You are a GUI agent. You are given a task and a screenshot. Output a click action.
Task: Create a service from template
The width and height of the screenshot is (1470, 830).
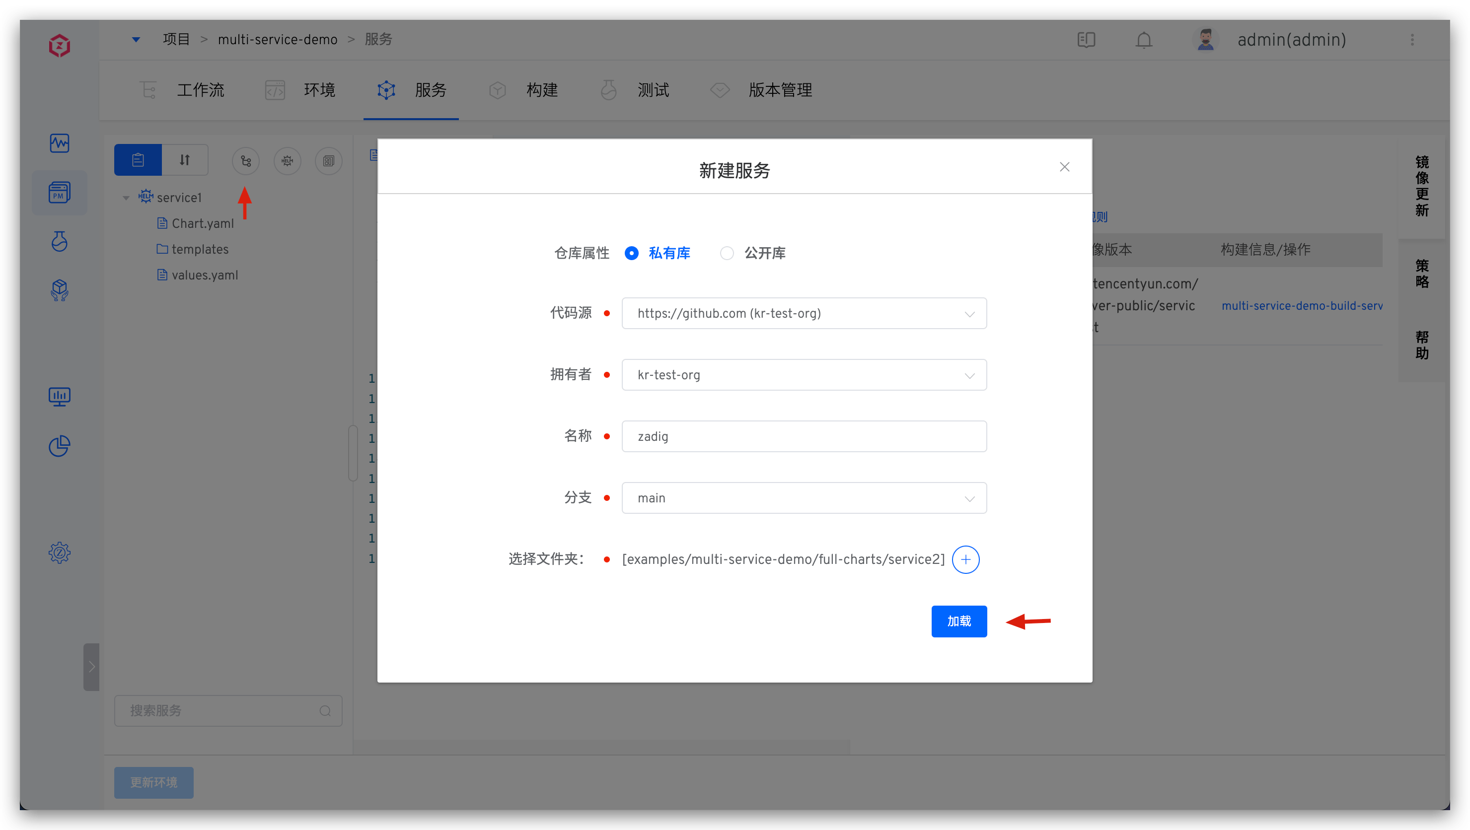329,161
